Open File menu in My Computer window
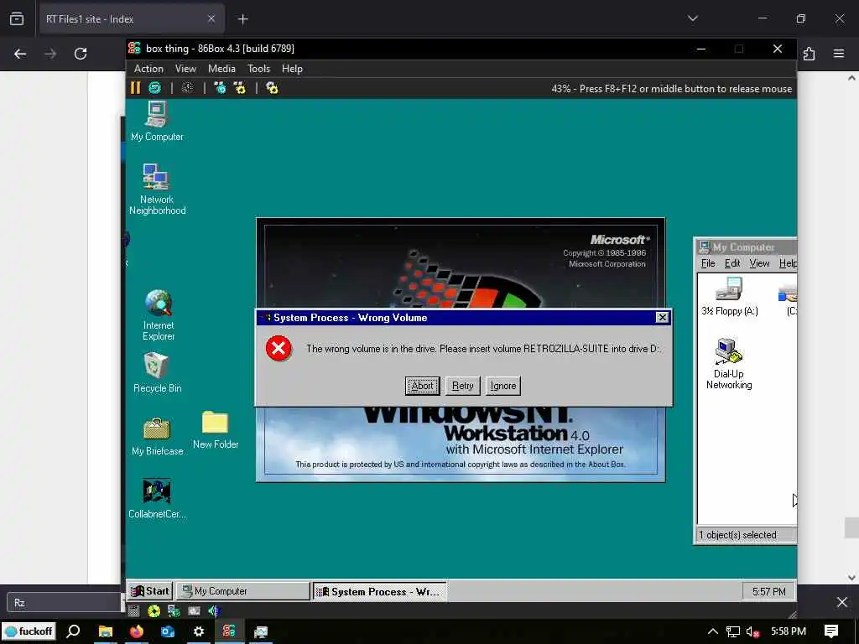859x644 pixels. (708, 263)
